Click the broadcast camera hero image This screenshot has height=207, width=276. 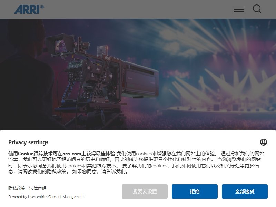point(138,74)
